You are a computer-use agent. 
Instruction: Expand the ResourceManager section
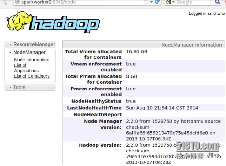30,44
